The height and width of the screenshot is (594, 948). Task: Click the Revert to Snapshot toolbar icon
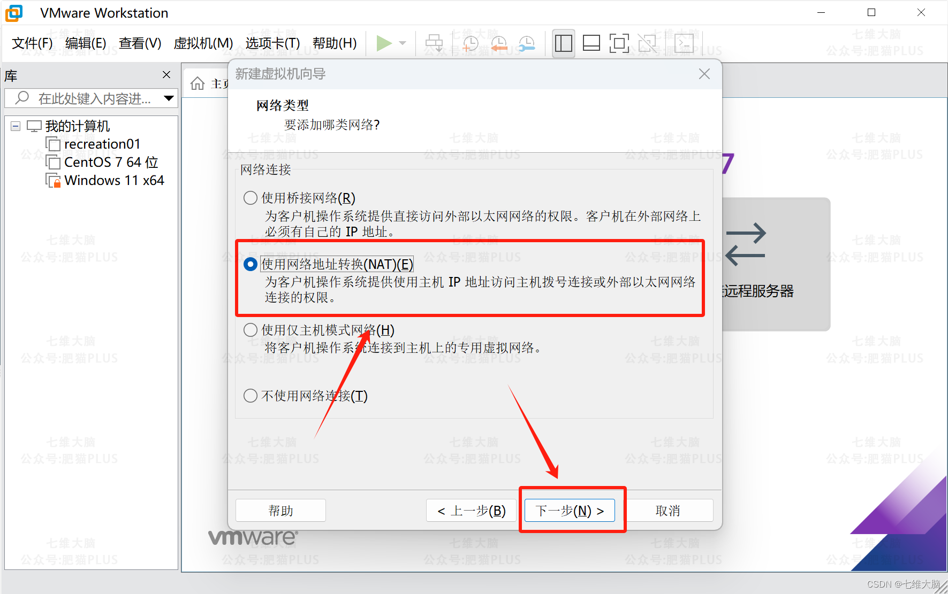click(x=499, y=43)
